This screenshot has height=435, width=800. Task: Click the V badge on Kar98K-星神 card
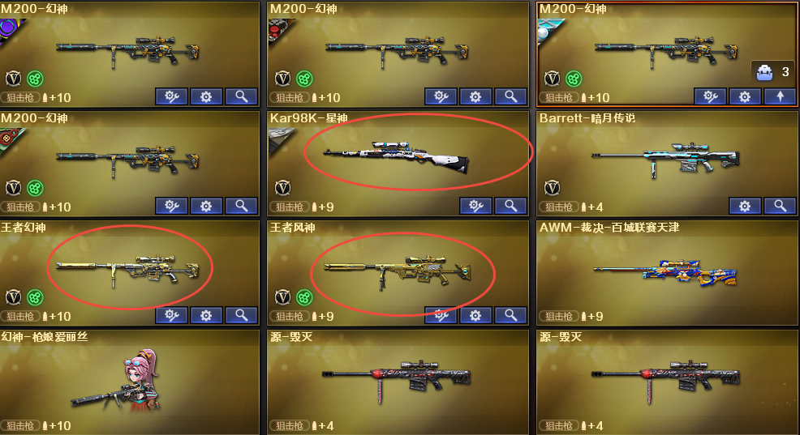coord(282,188)
